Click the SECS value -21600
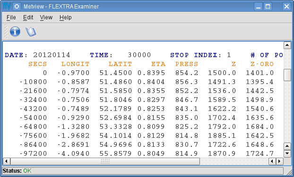 (x=33, y=91)
